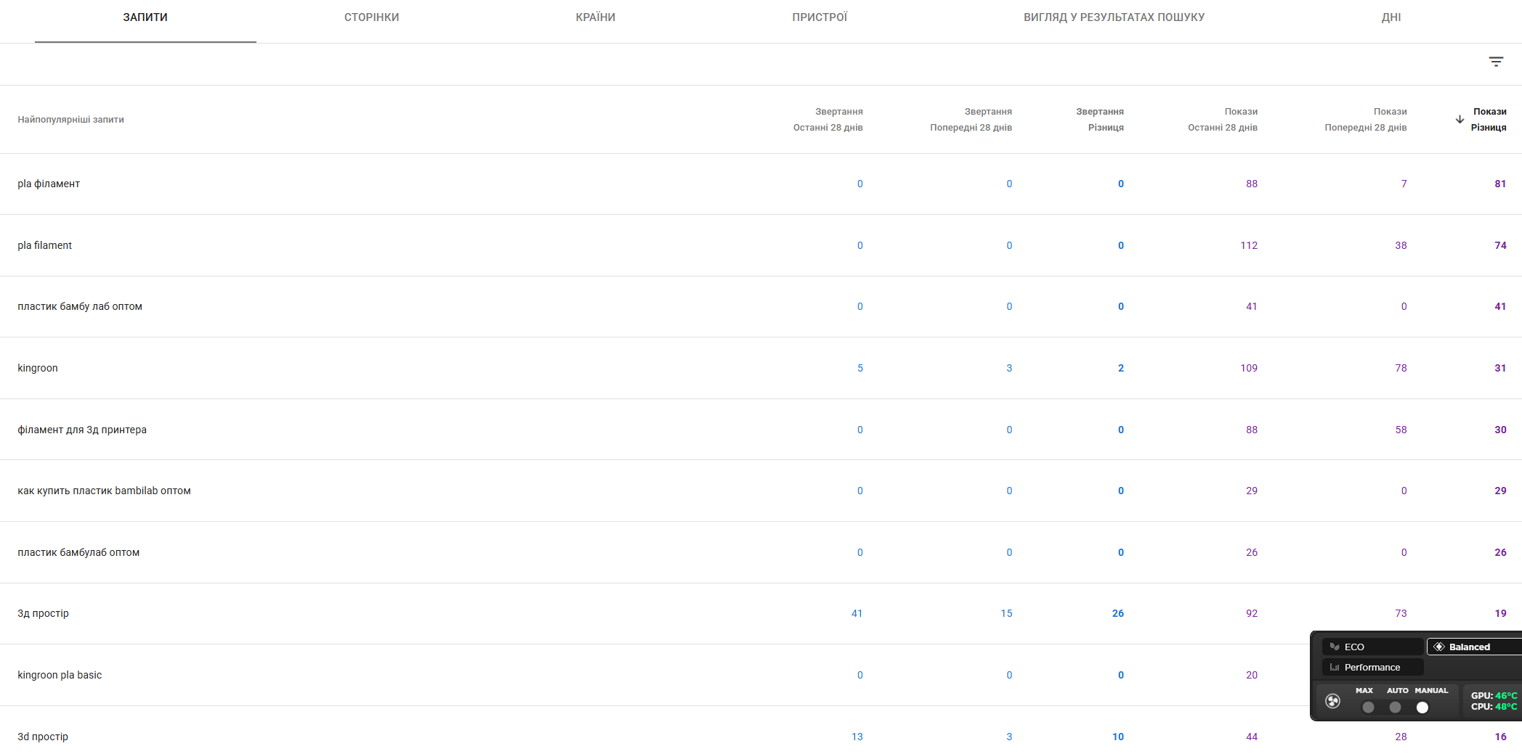This screenshot has height=754, width=1522.
Task: Select ECO power mode
Action: coord(1372,647)
